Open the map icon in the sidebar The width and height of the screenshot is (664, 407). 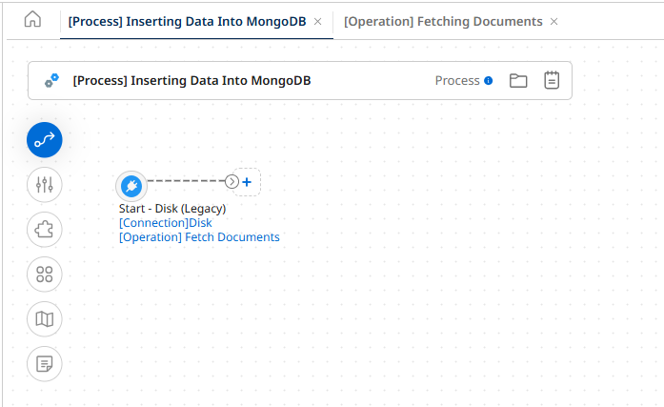[45, 319]
